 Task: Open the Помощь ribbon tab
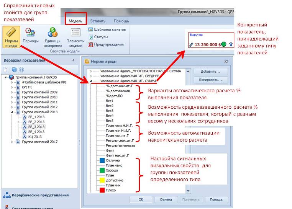[121, 21]
